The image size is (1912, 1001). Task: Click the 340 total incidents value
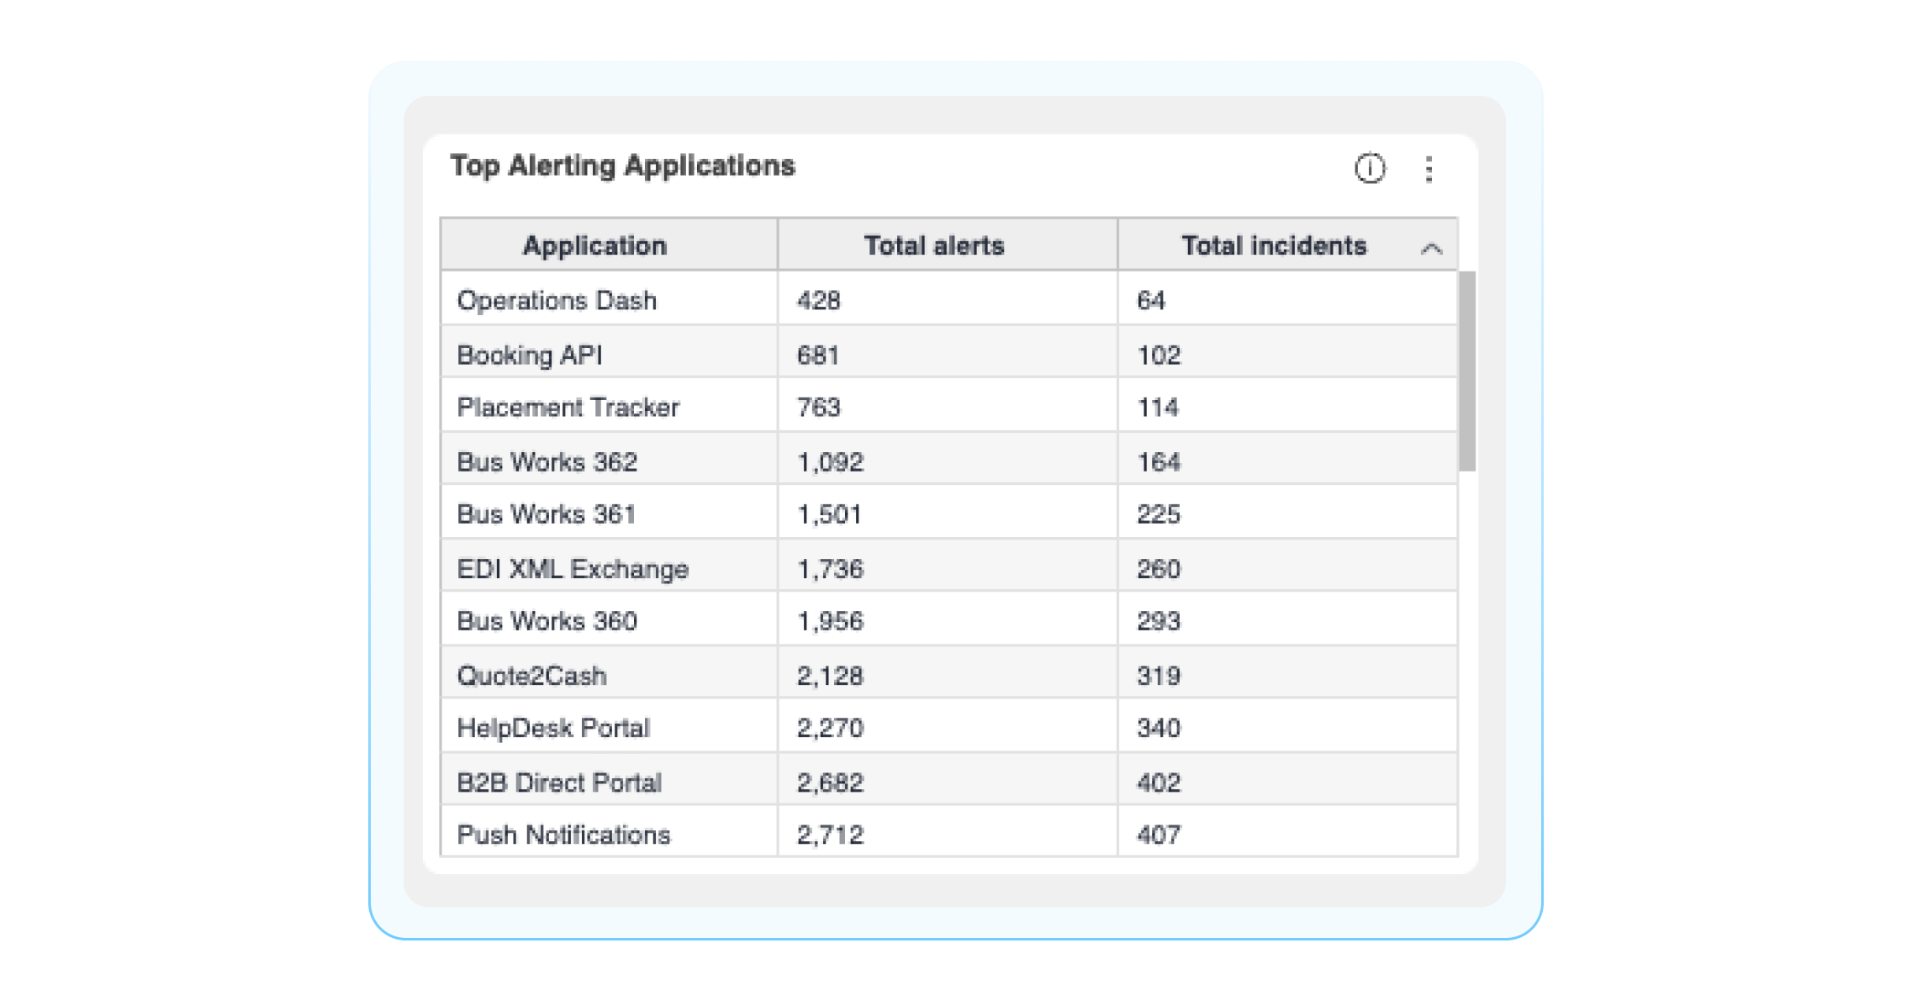click(1159, 728)
